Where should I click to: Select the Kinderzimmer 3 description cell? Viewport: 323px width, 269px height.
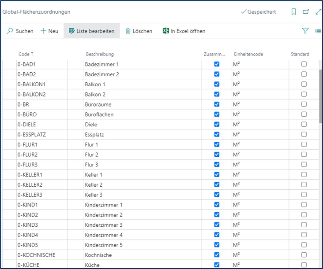(x=104, y=225)
